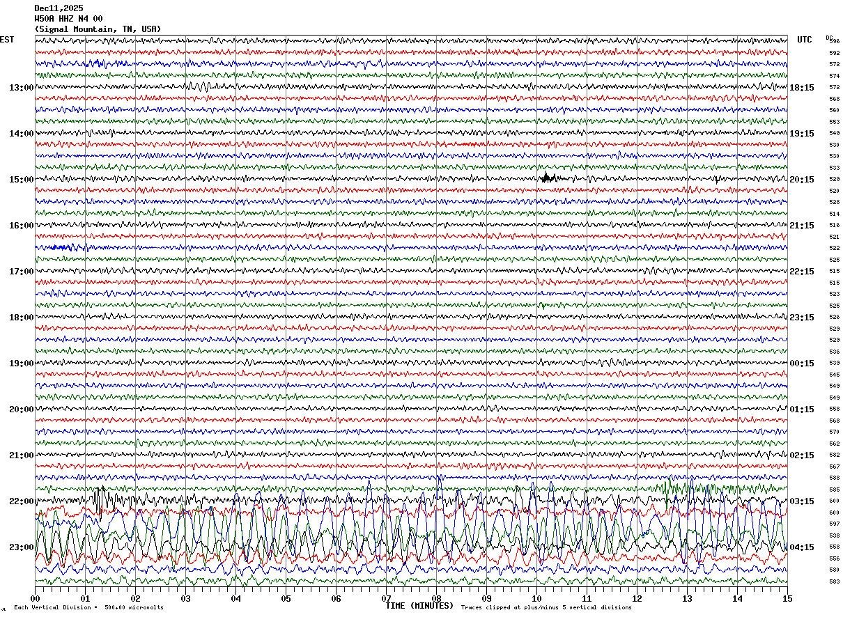Click the DC offset value 533

pos(835,168)
